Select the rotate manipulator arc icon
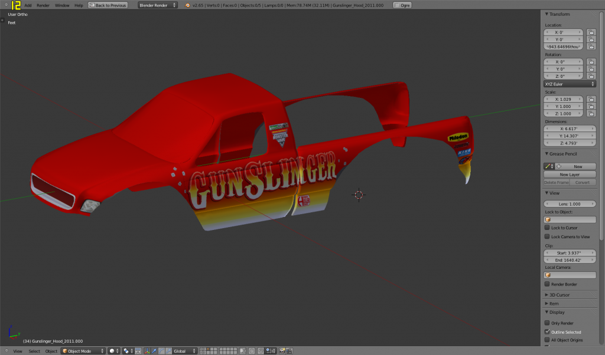Image resolution: width=605 pixels, height=355 pixels. 161,351
